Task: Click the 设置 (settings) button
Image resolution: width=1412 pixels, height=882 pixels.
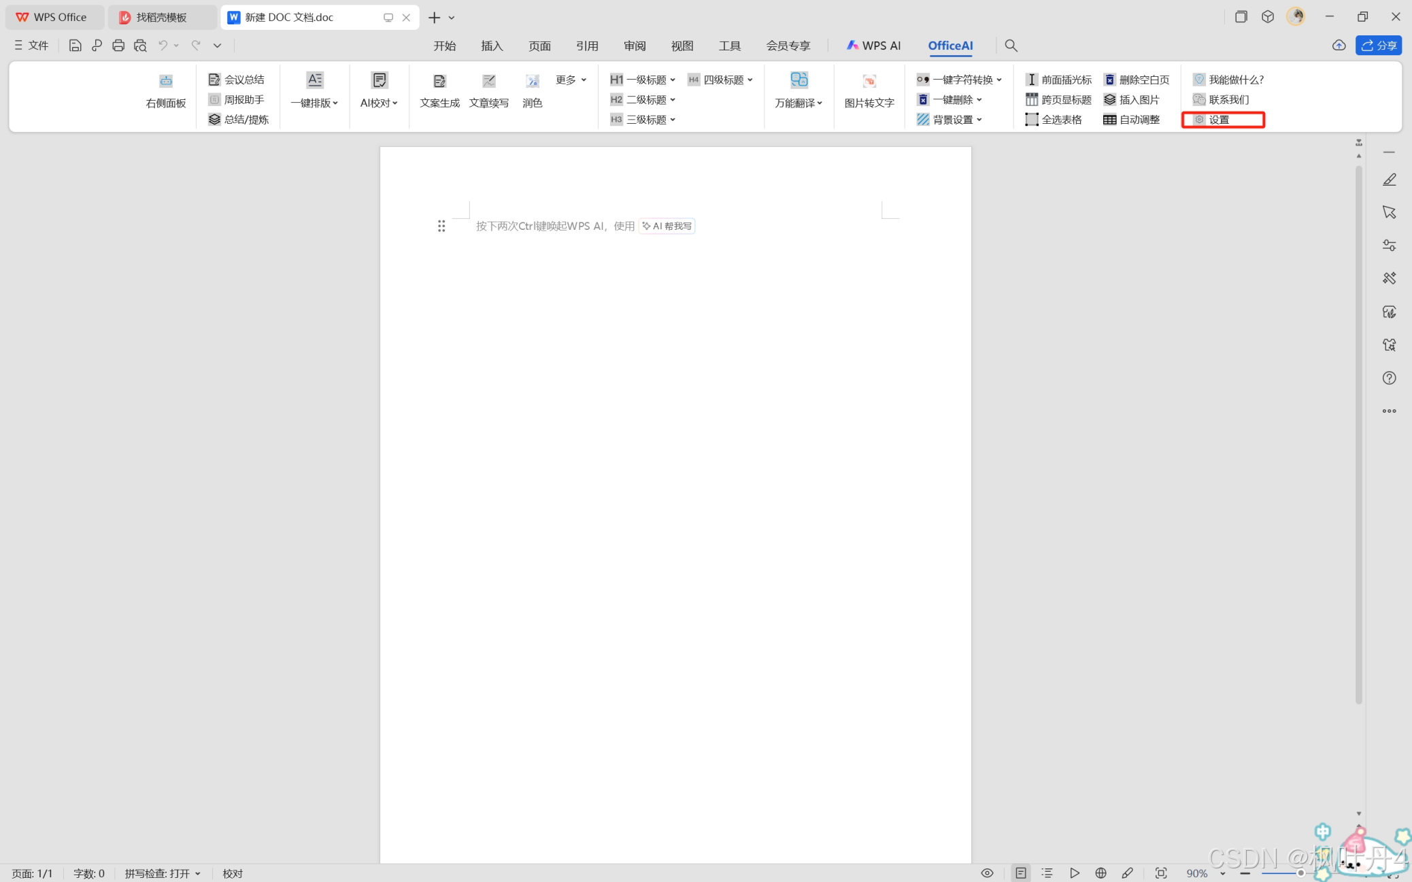Action: tap(1219, 120)
